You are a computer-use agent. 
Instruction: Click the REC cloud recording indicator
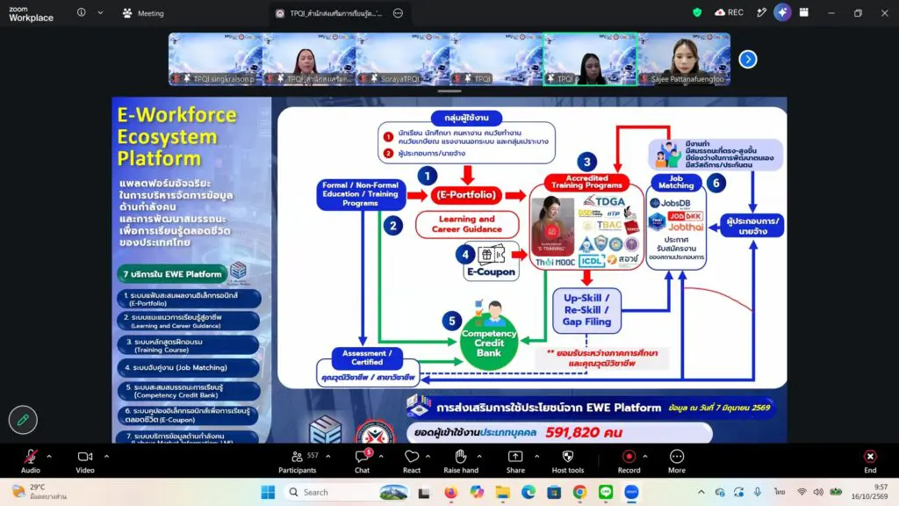[730, 12]
